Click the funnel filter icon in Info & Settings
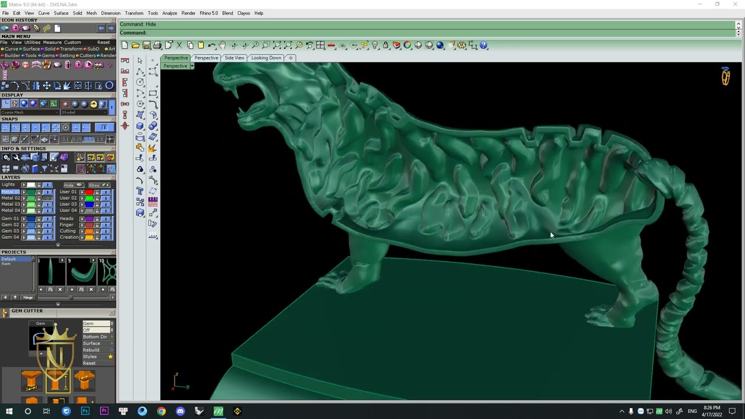 45,168
